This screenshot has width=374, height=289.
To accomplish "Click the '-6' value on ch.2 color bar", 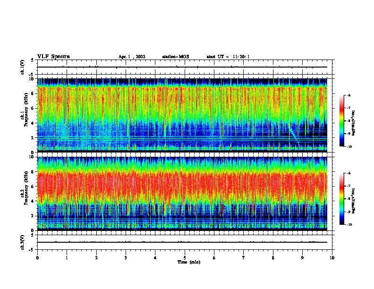I will click(348, 173).
